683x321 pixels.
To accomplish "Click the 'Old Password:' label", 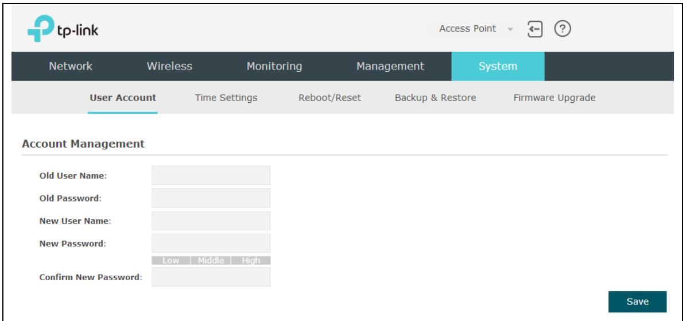I will pyautogui.click(x=71, y=198).
